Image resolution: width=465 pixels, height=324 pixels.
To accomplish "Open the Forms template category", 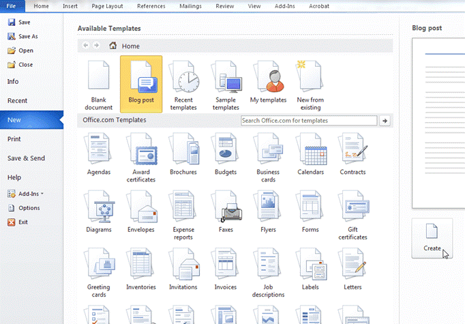I will [x=310, y=211].
